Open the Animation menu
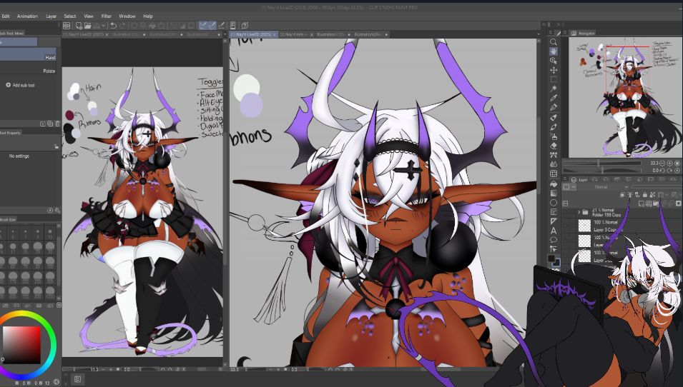683x387 pixels. [27, 16]
